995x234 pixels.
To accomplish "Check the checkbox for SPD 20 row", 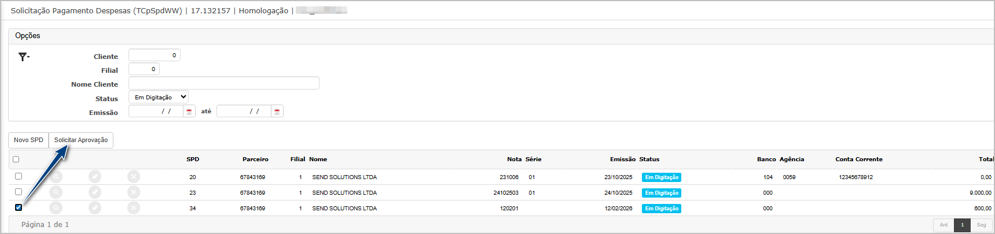I will coord(19,176).
